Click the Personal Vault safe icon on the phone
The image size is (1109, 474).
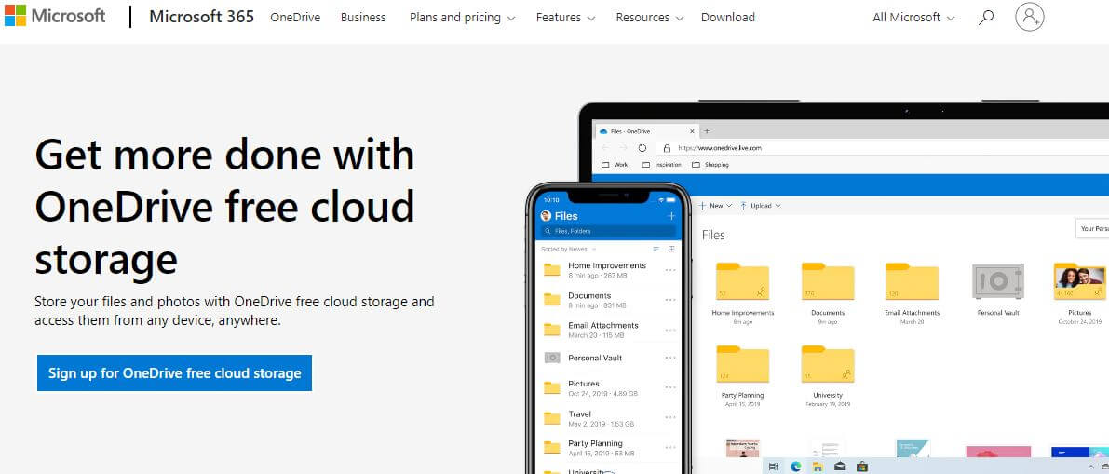tap(551, 358)
